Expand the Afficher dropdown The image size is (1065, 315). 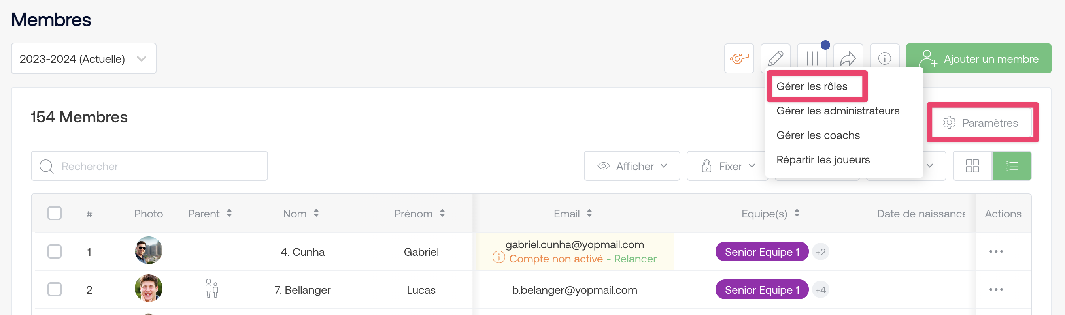coord(632,166)
